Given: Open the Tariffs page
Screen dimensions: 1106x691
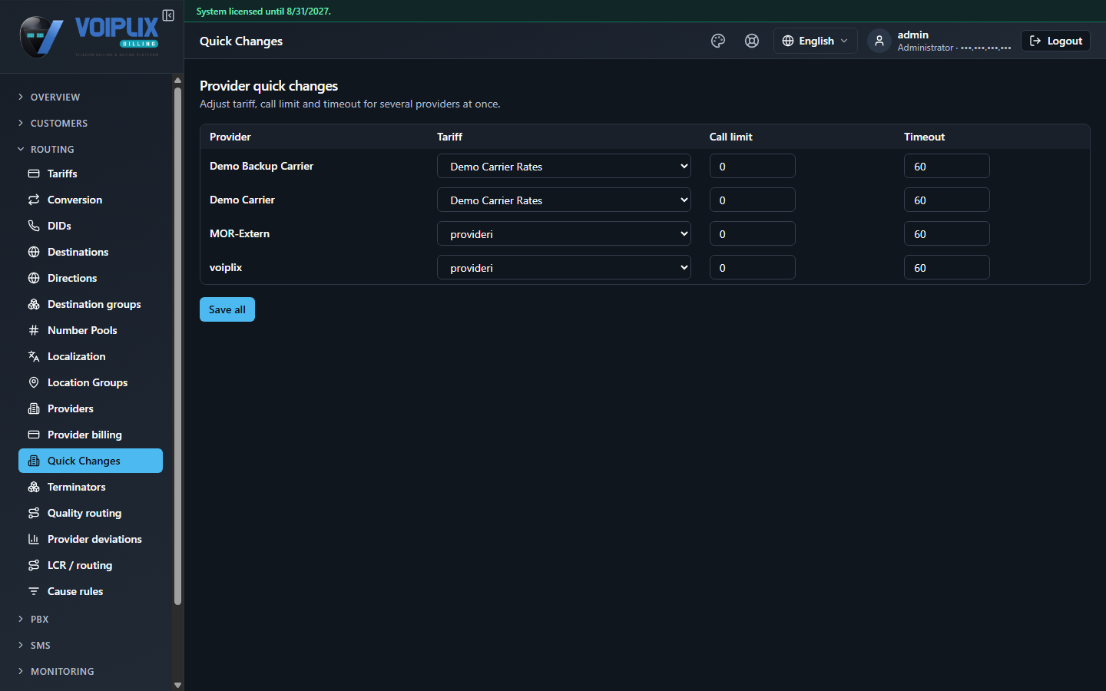Looking at the screenshot, I should [x=91, y=174].
